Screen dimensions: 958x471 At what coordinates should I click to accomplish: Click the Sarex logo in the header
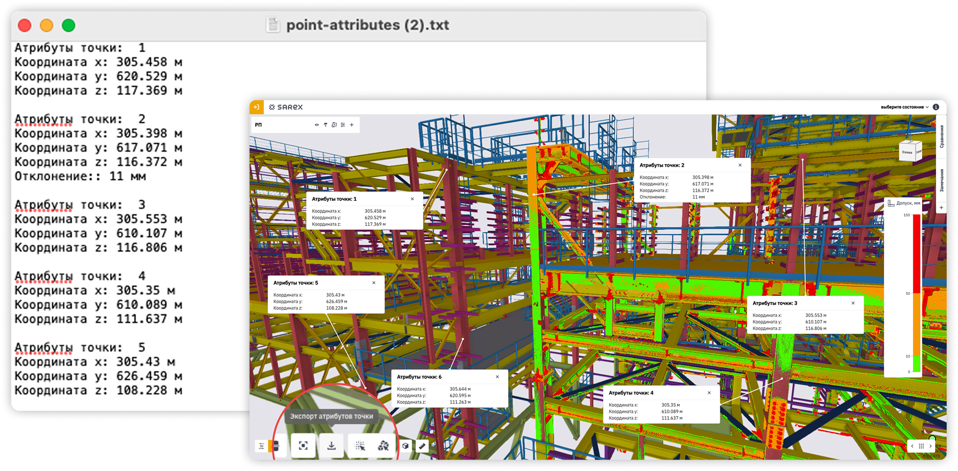point(286,107)
